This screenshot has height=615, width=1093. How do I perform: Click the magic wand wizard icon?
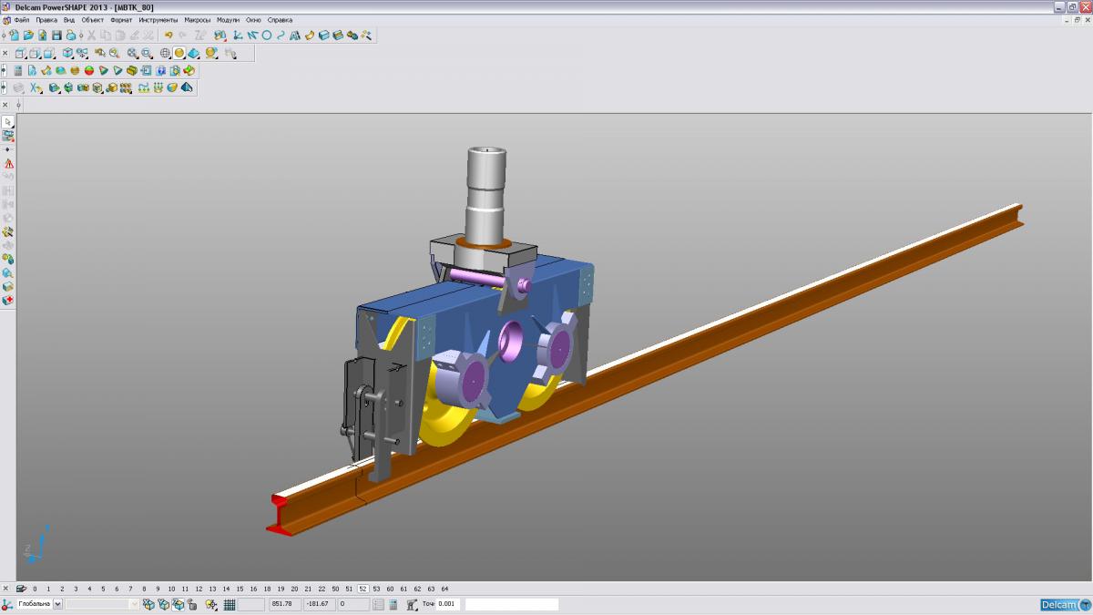pyautogui.click(x=366, y=35)
